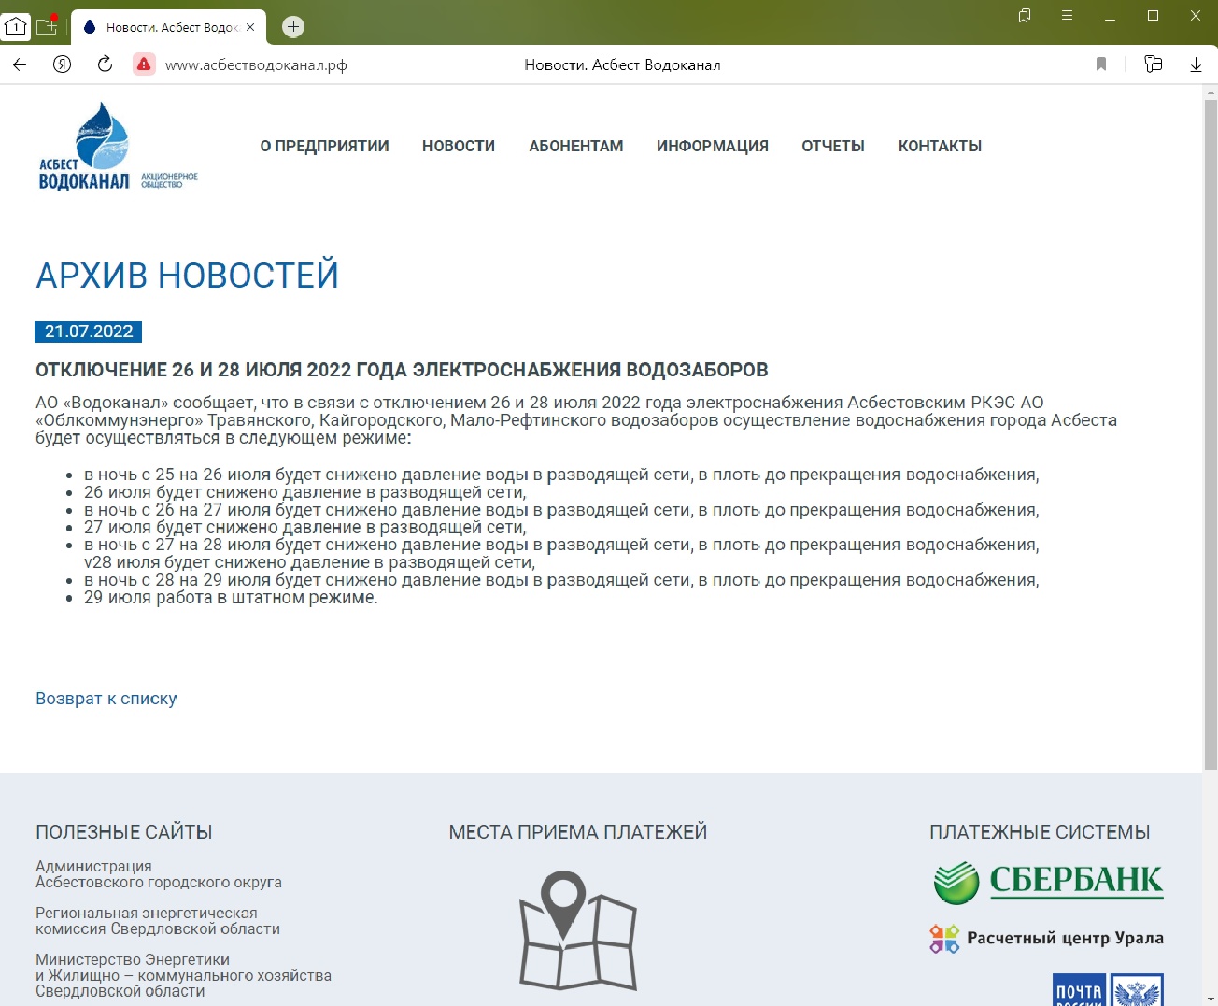1218x1006 pixels.
Task: Click the page vertical scrollbar thumb
Action: [x=1211, y=434]
